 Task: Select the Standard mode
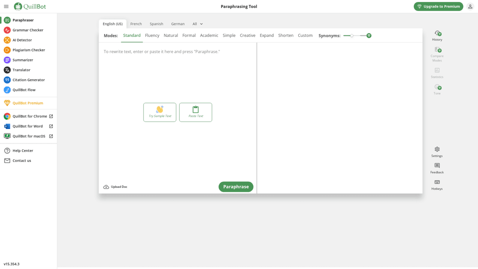pyautogui.click(x=131, y=35)
